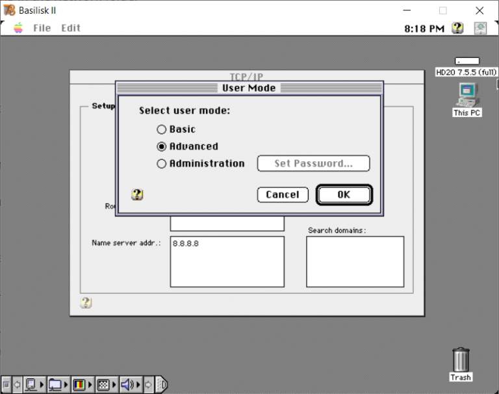The height and width of the screenshot is (394, 499).
Task: Click the field above Name server addr.
Action: (227, 224)
